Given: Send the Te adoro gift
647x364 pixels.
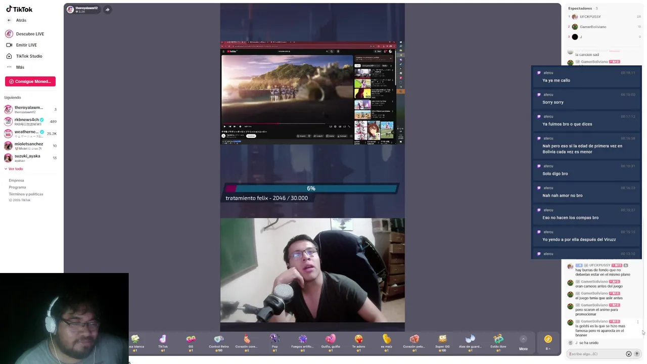Looking at the screenshot, I should tap(358, 342).
